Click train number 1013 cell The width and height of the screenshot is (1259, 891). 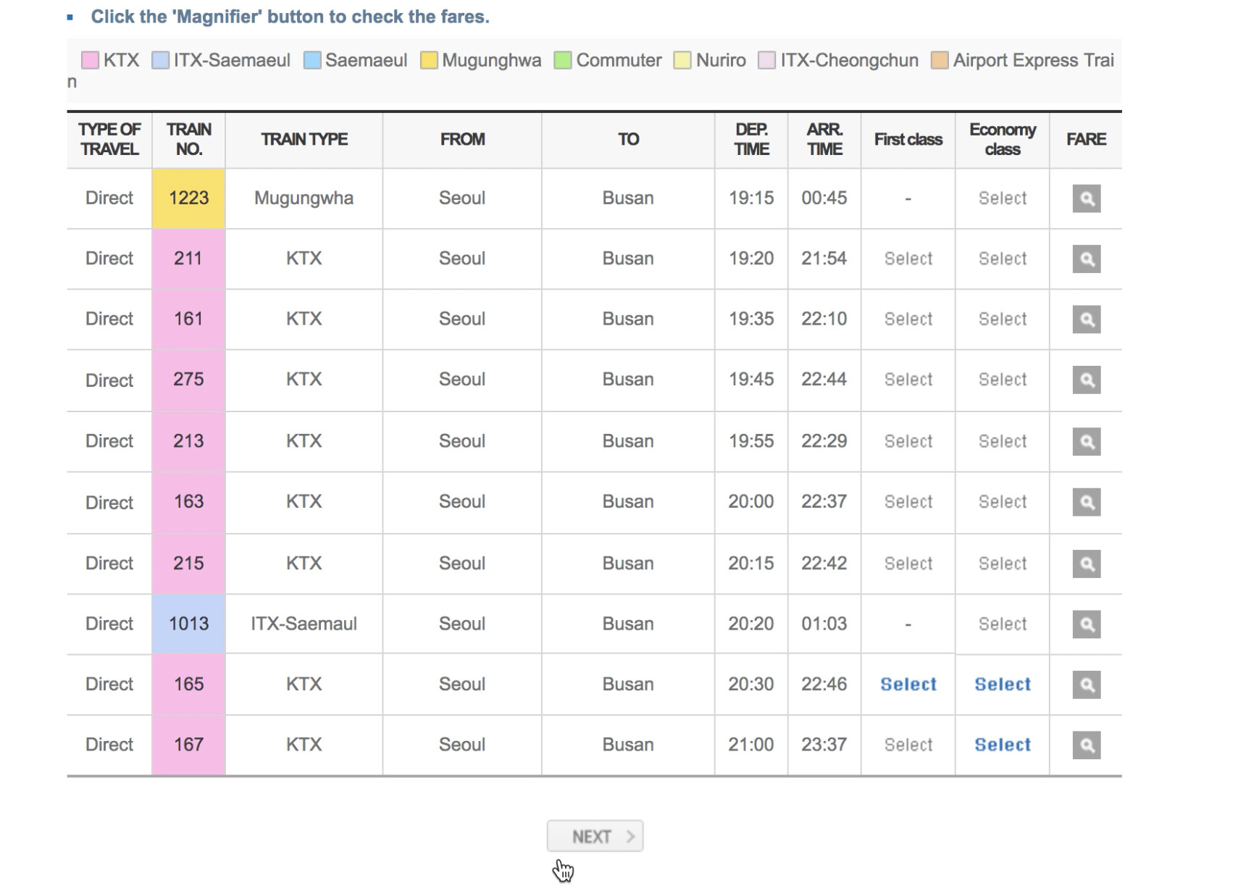(188, 624)
